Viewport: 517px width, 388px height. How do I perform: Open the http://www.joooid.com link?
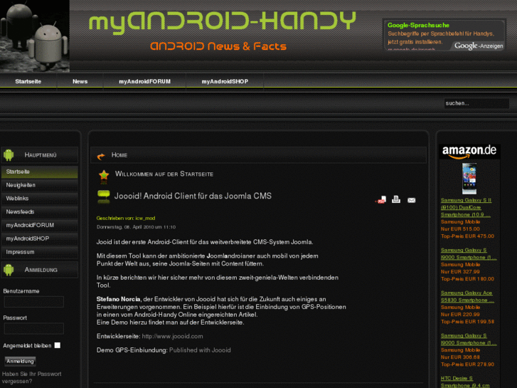[172, 336]
